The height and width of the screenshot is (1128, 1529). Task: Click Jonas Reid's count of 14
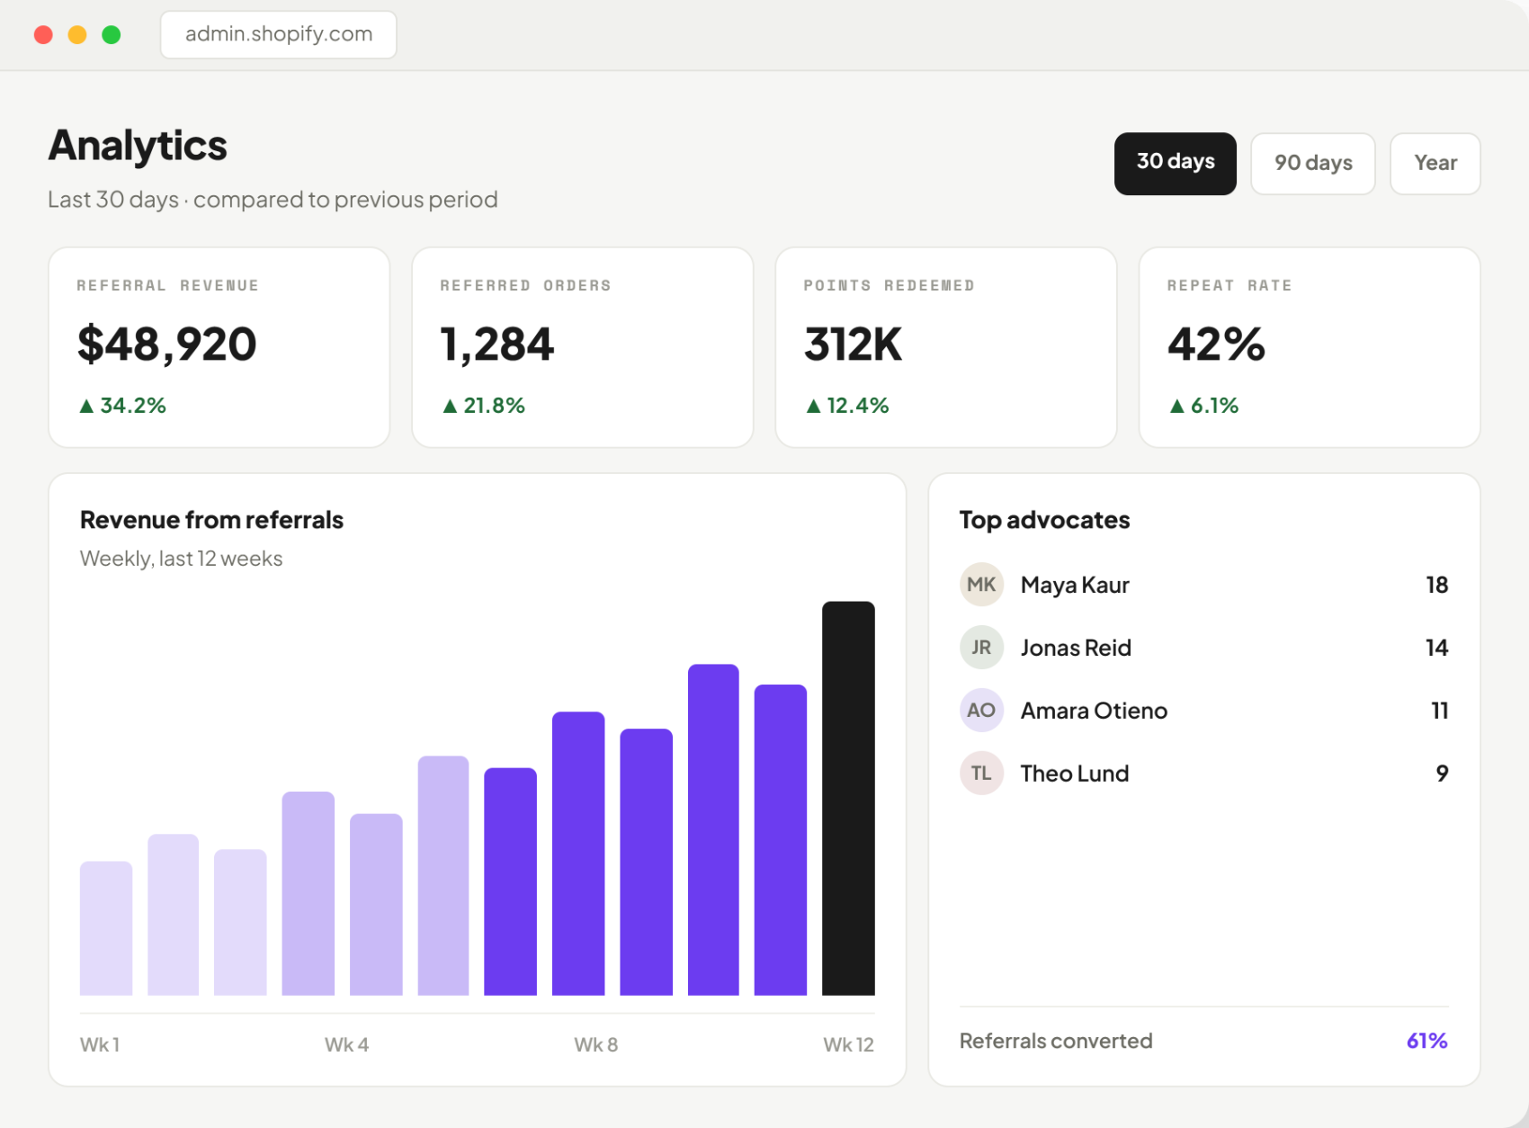pos(1436,648)
